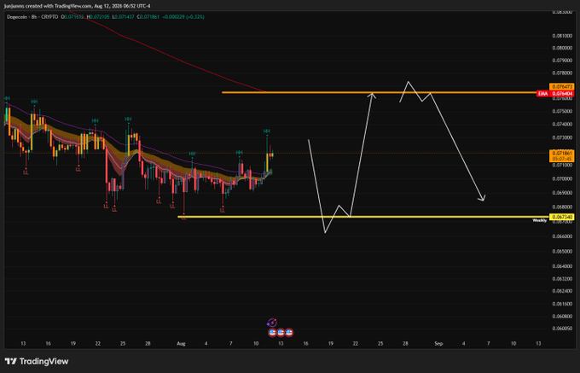The height and width of the screenshot is (373, 580).
Task: Click the 0.061600 price axis label
Action: (562, 304)
